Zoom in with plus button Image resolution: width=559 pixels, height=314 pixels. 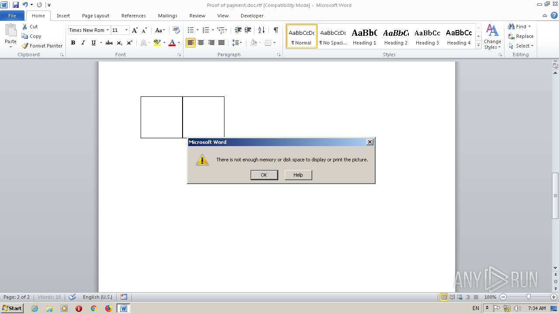554,297
